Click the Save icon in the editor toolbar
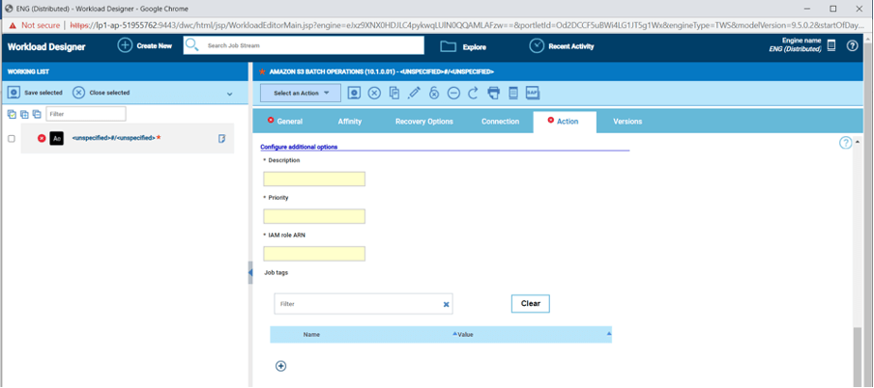 354,93
